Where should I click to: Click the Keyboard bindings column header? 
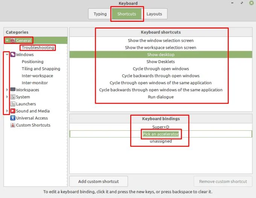(161, 119)
